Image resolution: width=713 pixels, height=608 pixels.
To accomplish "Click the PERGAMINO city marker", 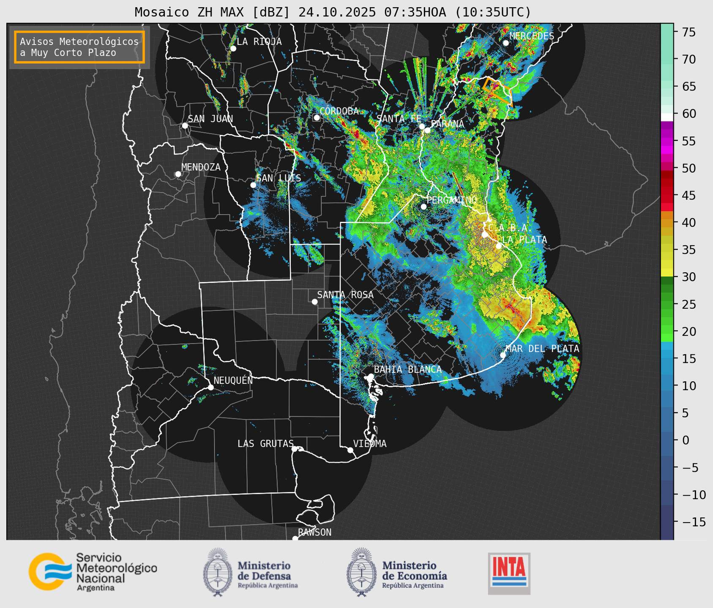I will [x=423, y=206].
